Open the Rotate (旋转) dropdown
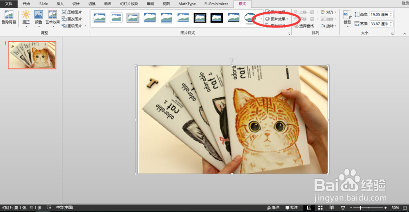Screen dimensions: 409x212 (329, 26)
